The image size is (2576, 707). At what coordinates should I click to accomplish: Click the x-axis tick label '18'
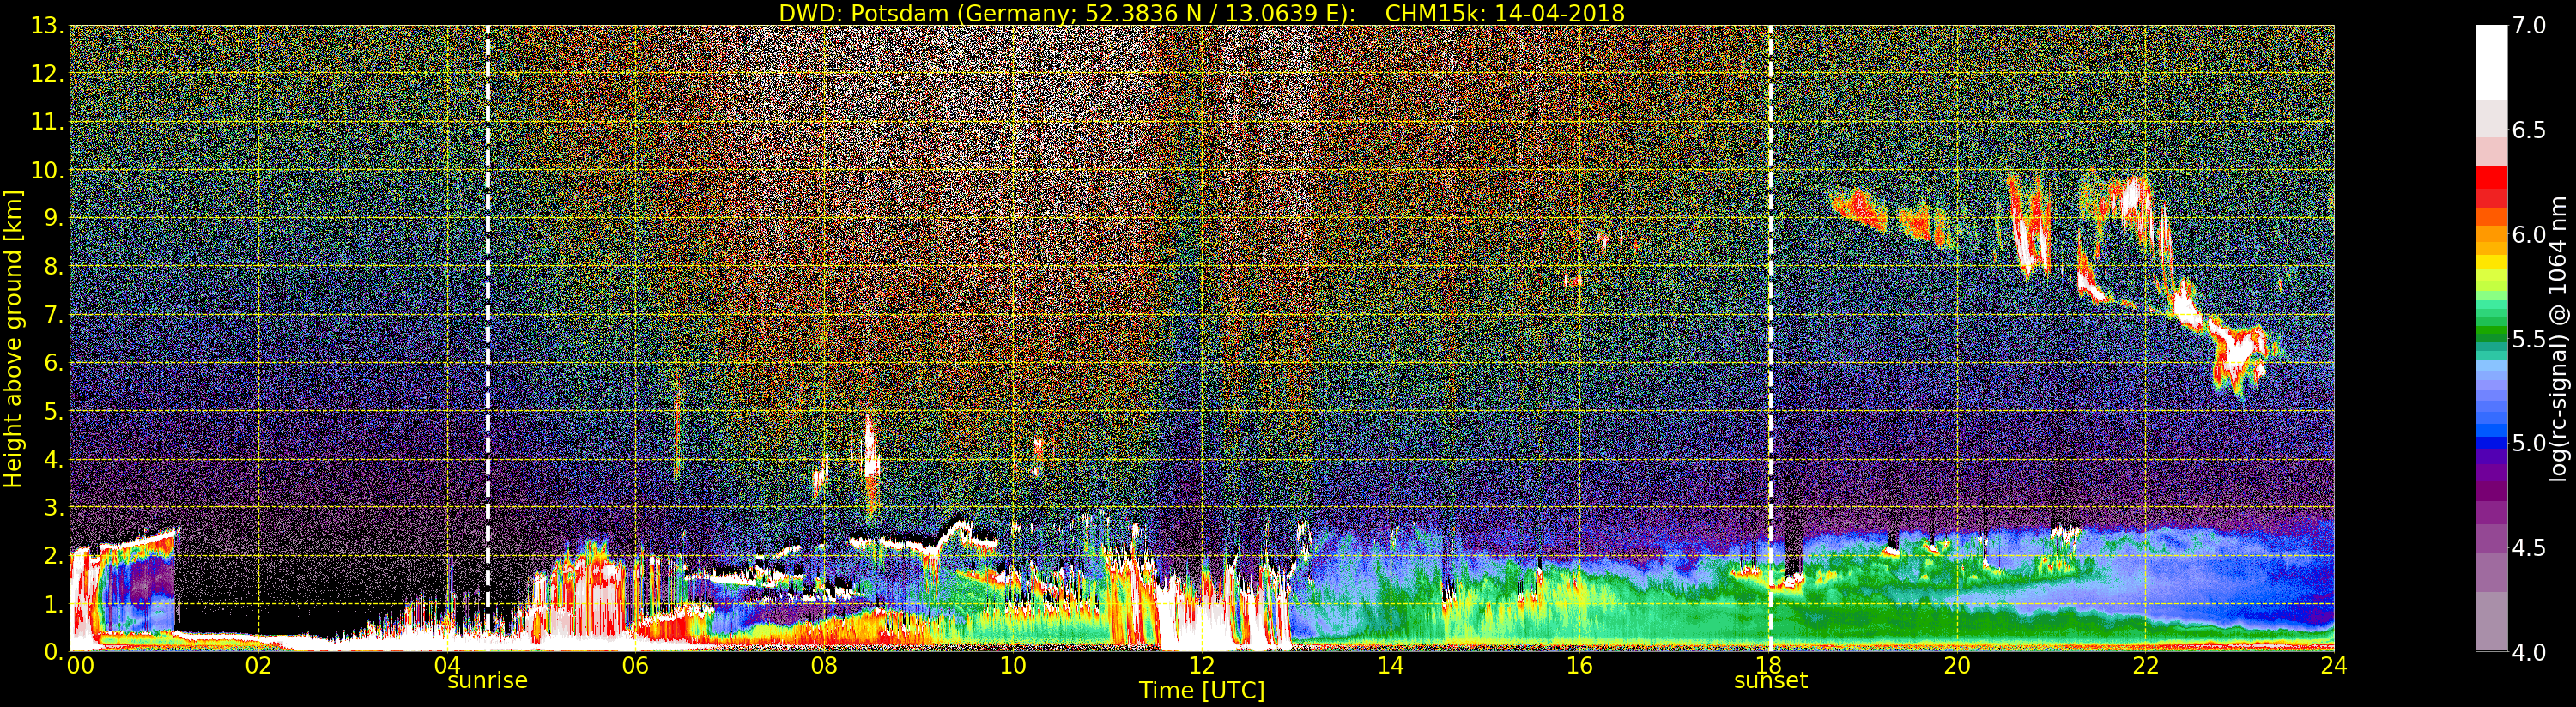(1768, 665)
